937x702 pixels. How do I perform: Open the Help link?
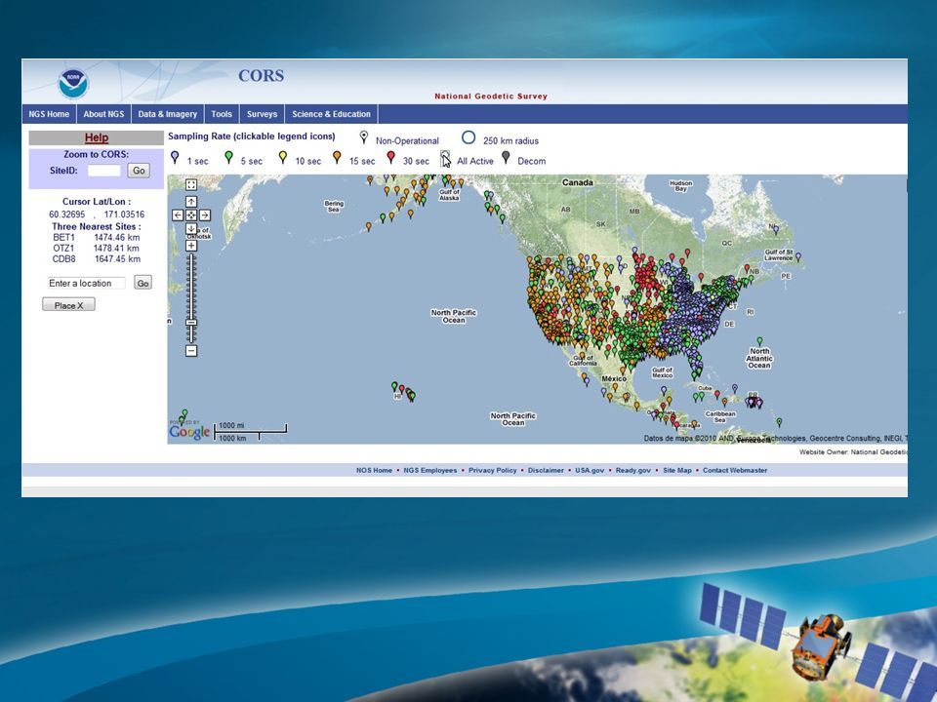97,137
